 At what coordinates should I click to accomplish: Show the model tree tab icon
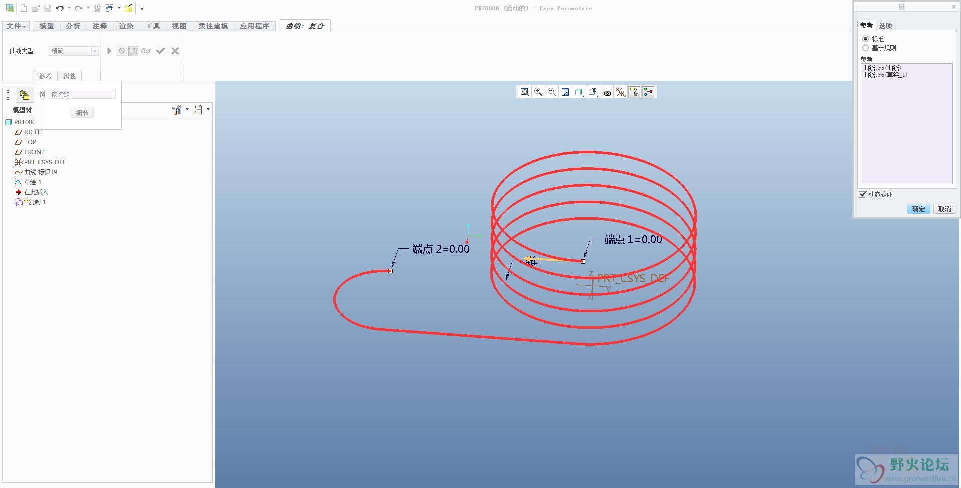(10, 95)
